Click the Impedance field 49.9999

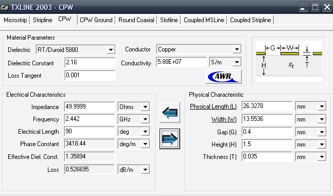pos(90,107)
